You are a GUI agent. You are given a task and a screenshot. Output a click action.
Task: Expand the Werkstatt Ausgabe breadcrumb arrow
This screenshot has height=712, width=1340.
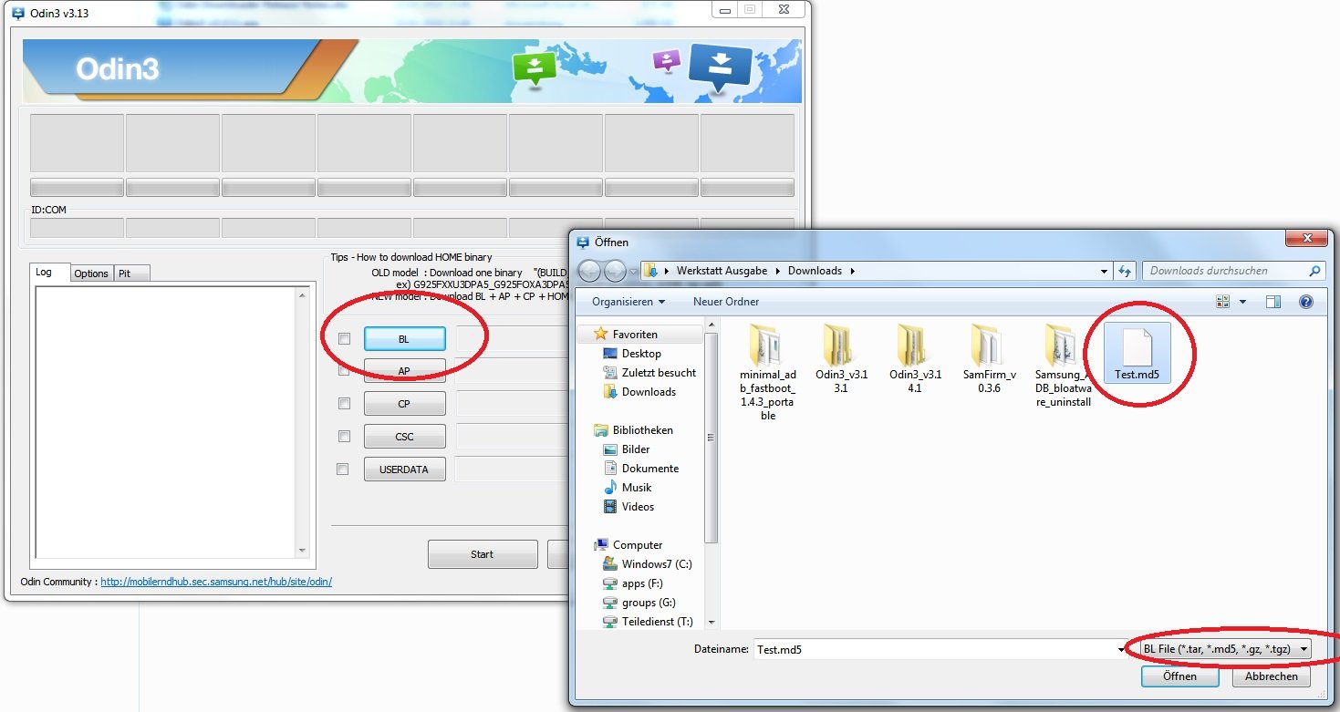[778, 271]
